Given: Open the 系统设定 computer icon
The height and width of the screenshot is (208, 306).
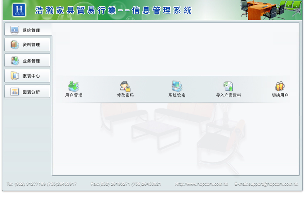Looking at the screenshot, I should click(177, 86).
